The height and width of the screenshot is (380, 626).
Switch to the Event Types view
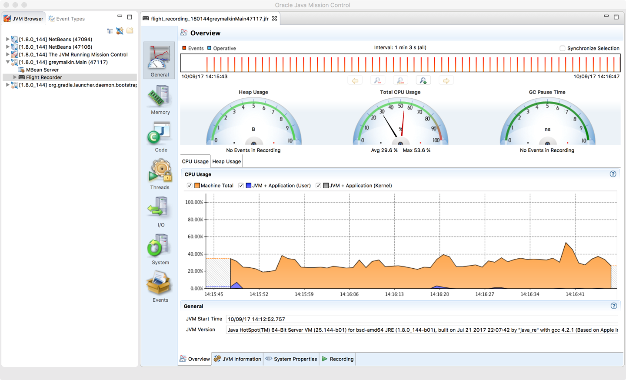point(67,19)
